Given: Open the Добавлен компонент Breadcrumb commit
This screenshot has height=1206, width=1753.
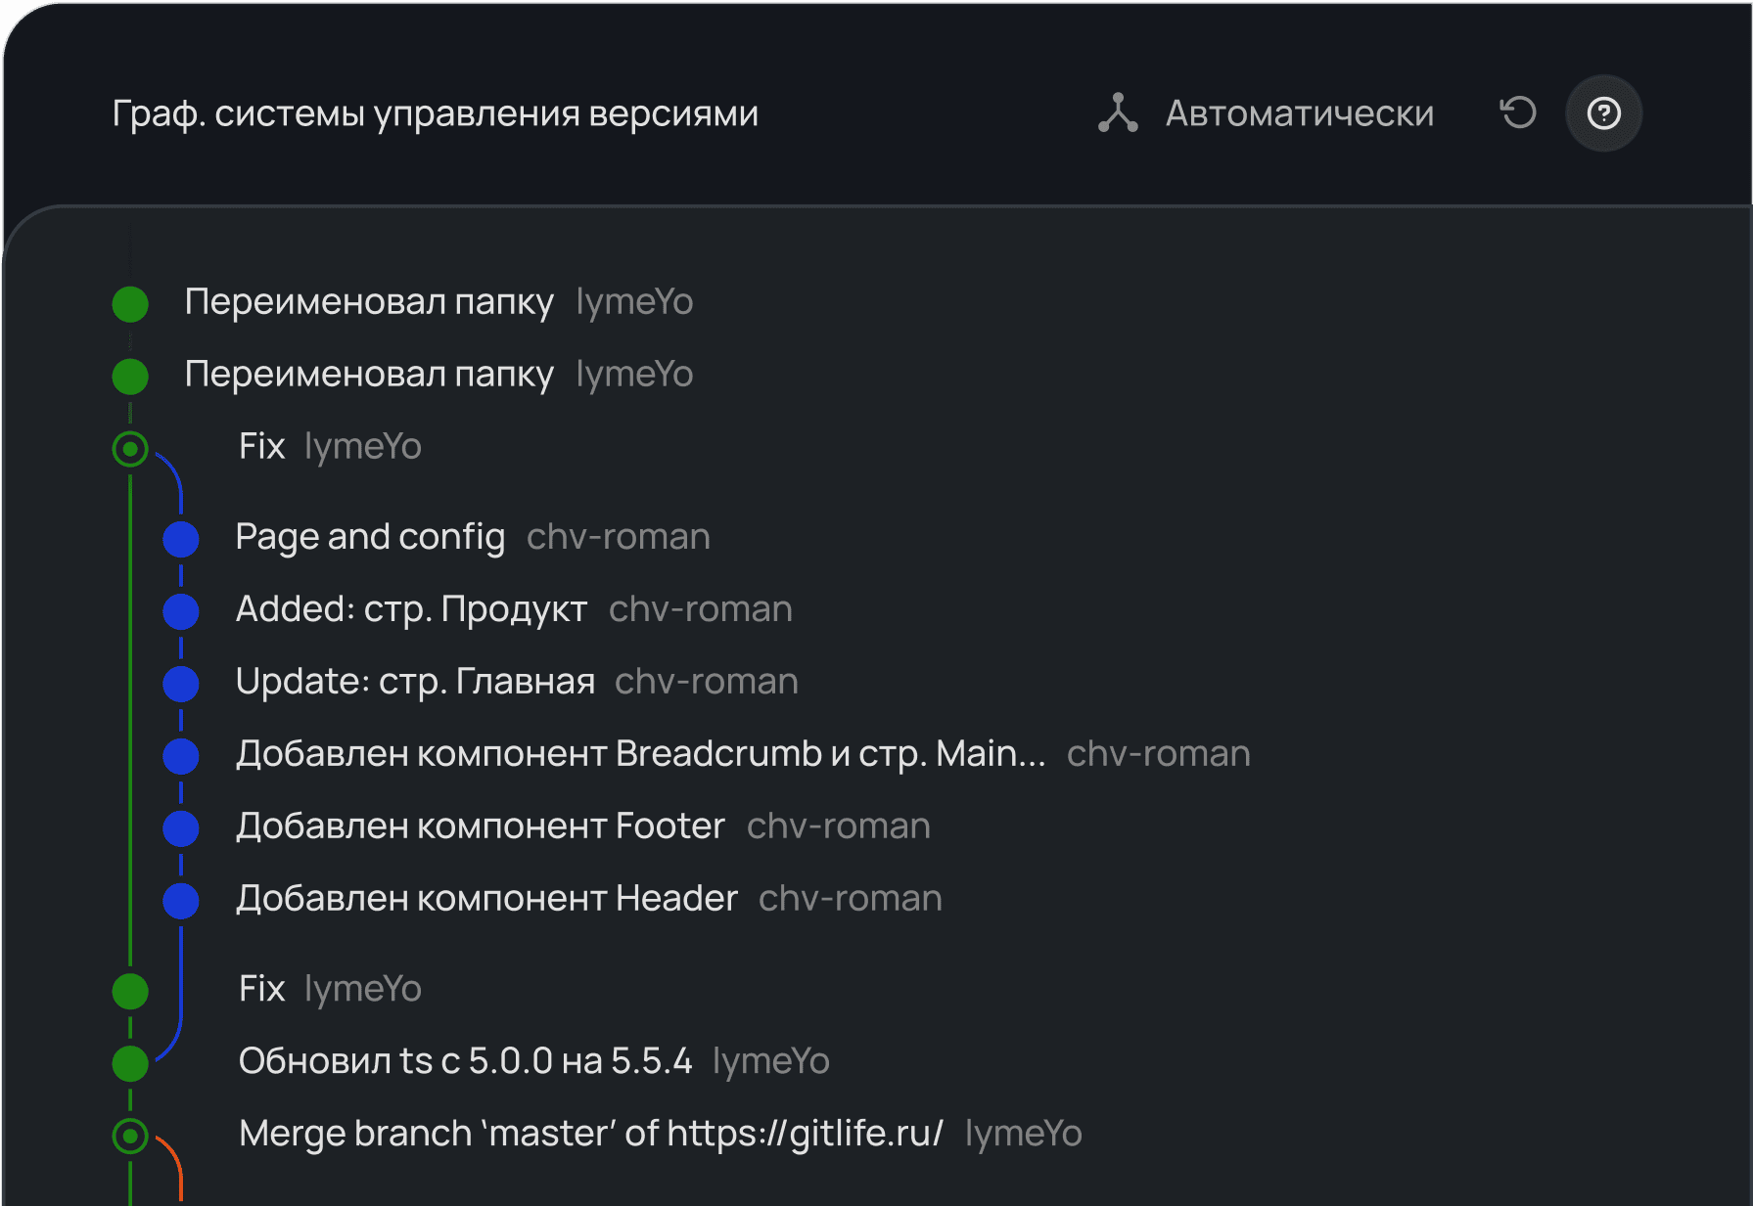Looking at the screenshot, I should (640, 754).
